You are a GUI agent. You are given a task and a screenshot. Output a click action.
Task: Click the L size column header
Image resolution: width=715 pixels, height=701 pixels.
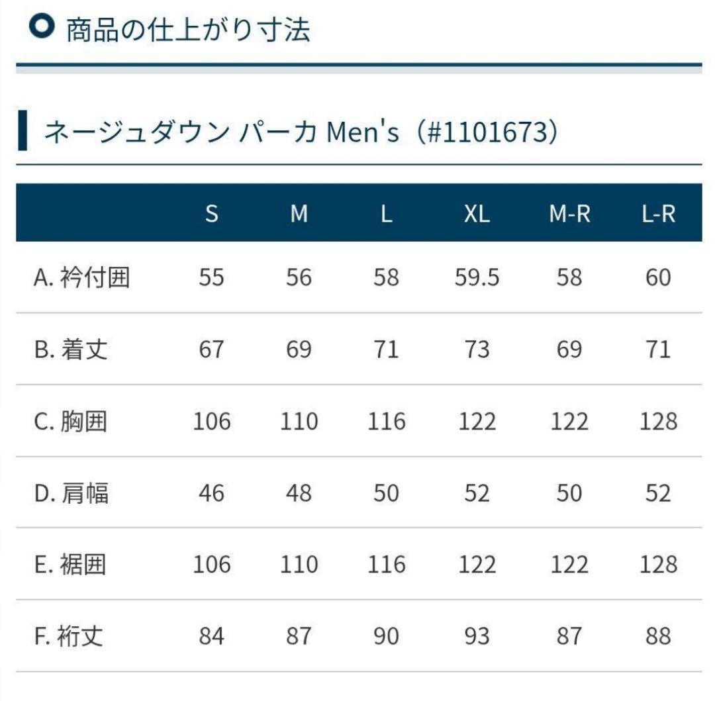(x=386, y=214)
